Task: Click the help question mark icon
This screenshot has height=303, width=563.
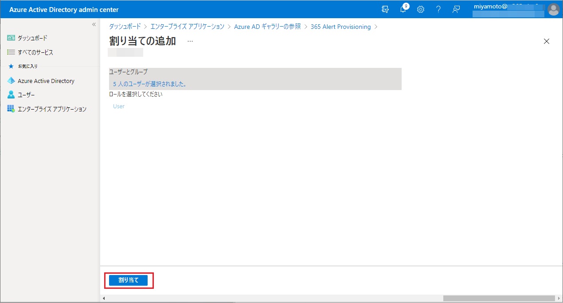Action: [x=438, y=9]
